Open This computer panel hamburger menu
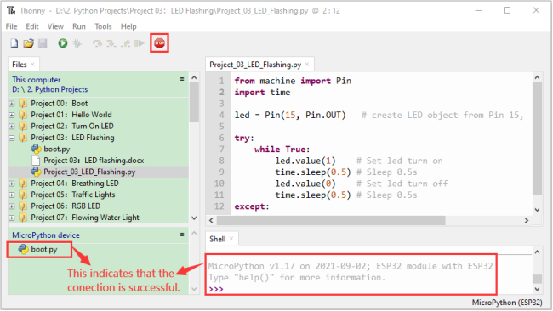This screenshot has width=553, height=311. pos(182,79)
